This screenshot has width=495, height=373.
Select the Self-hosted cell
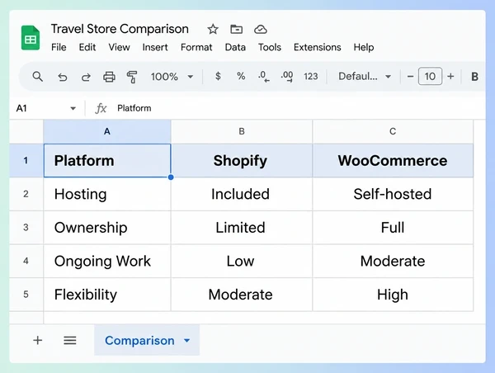coord(393,194)
